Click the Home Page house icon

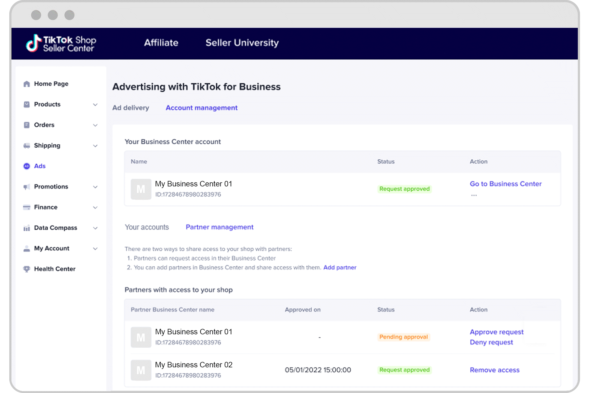(26, 84)
